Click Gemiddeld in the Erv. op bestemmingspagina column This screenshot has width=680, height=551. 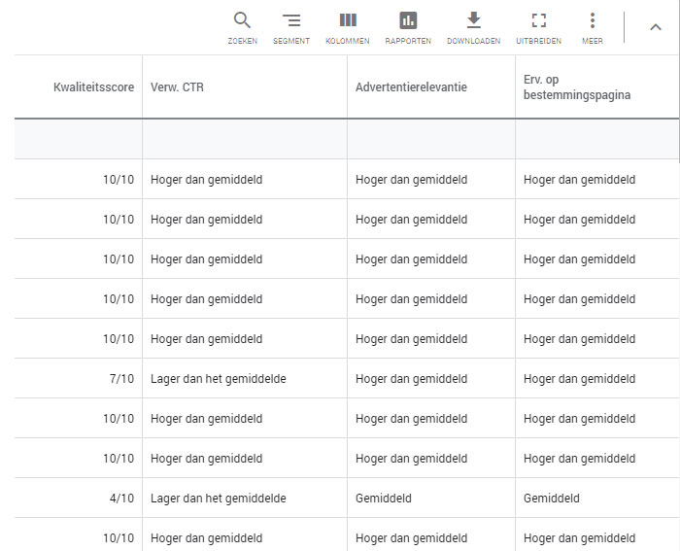click(x=551, y=499)
